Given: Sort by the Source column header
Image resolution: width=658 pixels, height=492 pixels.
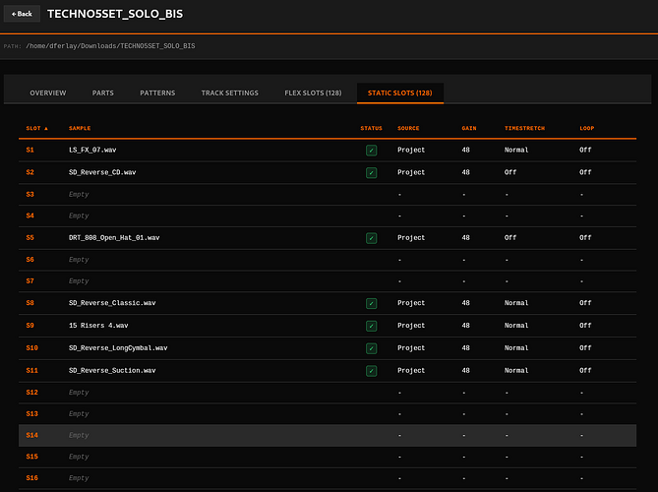Looking at the screenshot, I should (x=408, y=128).
